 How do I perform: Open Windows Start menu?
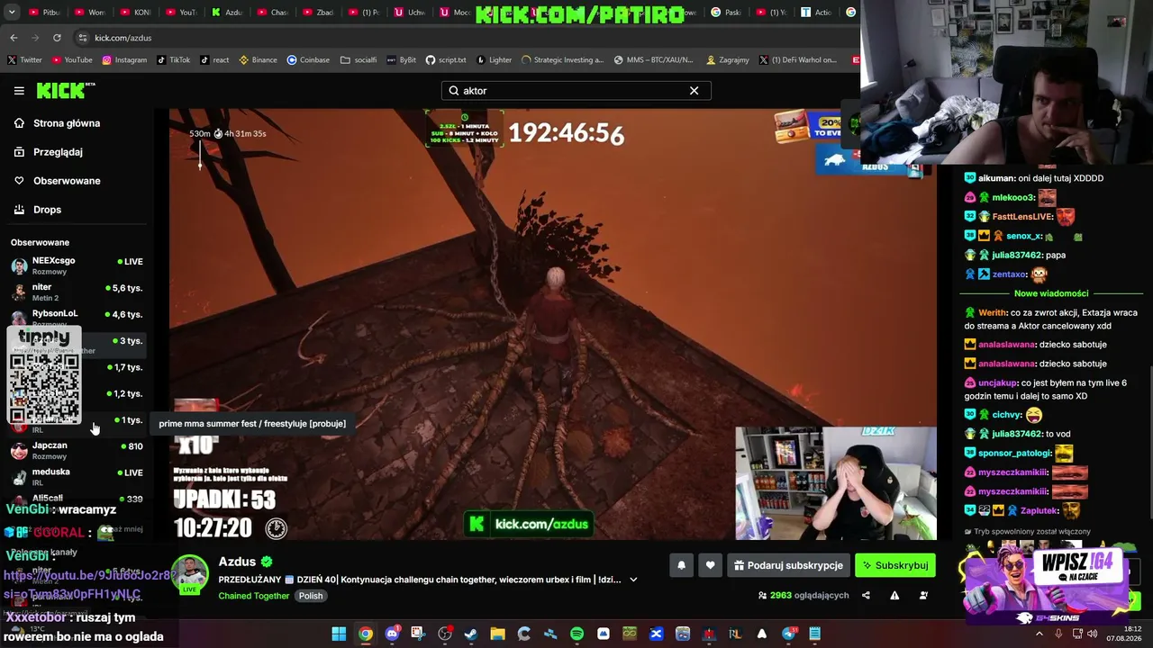click(339, 634)
